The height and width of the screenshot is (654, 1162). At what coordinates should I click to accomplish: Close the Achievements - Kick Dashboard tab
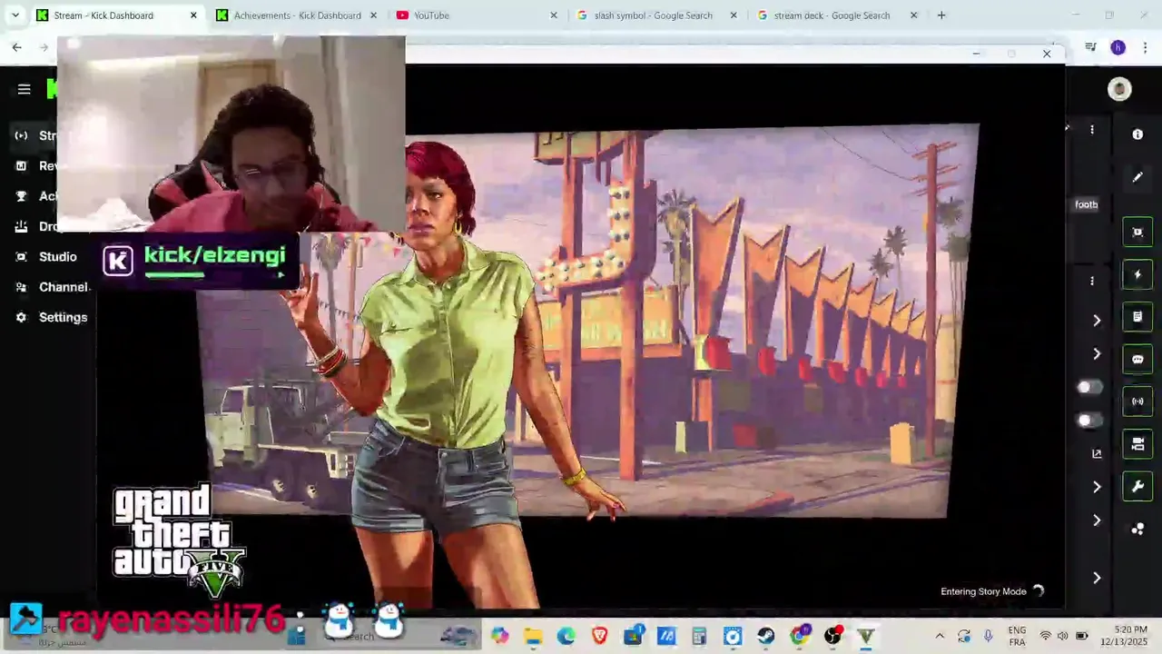tap(373, 15)
